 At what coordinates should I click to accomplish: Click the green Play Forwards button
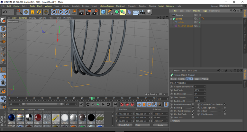tap(98, 104)
